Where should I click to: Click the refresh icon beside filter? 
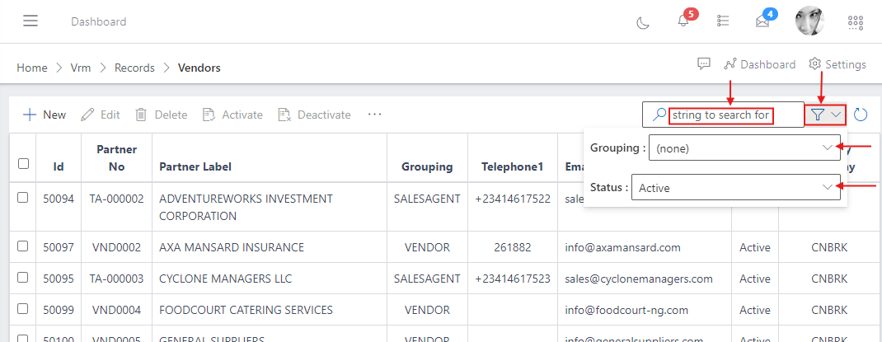coord(861,115)
